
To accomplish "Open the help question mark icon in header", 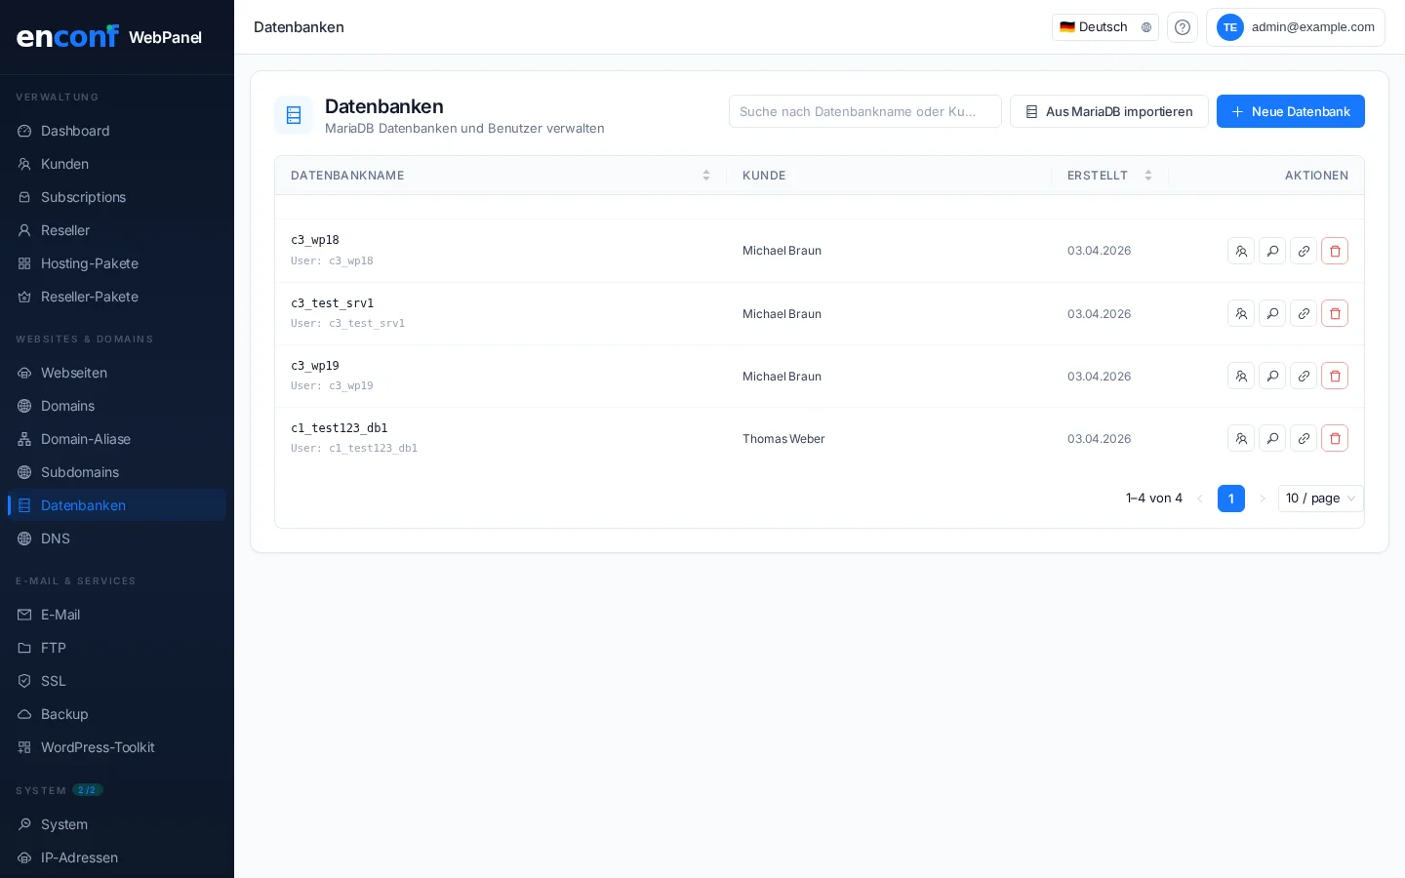I will point(1183,27).
